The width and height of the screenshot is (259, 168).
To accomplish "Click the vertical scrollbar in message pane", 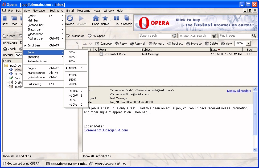I will (x=255, y=119).
